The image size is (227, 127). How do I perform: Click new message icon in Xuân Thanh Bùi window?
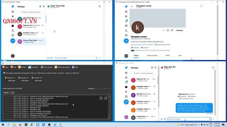44,6
